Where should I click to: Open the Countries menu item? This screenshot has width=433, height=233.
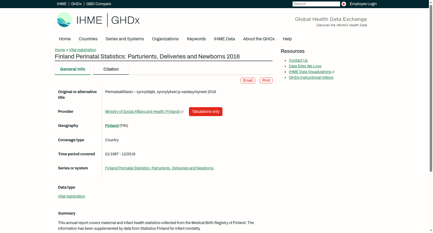(x=88, y=39)
